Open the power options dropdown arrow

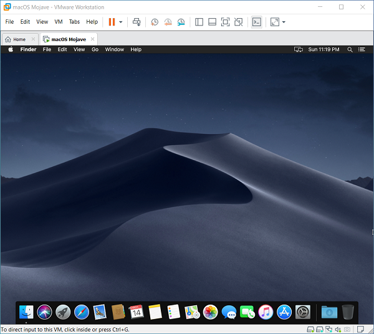121,22
